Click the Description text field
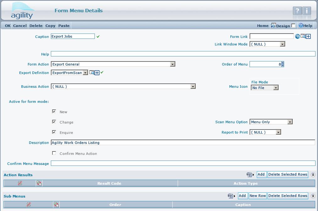The height and width of the screenshot is (211, 318). point(183,143)
